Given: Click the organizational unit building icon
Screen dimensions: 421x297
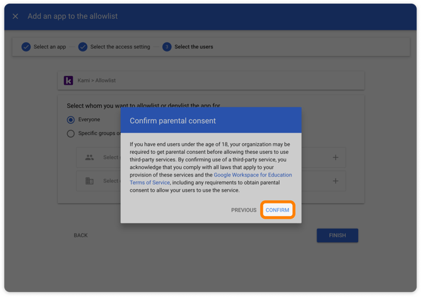Looking at the screenshot, I should 89,181.
